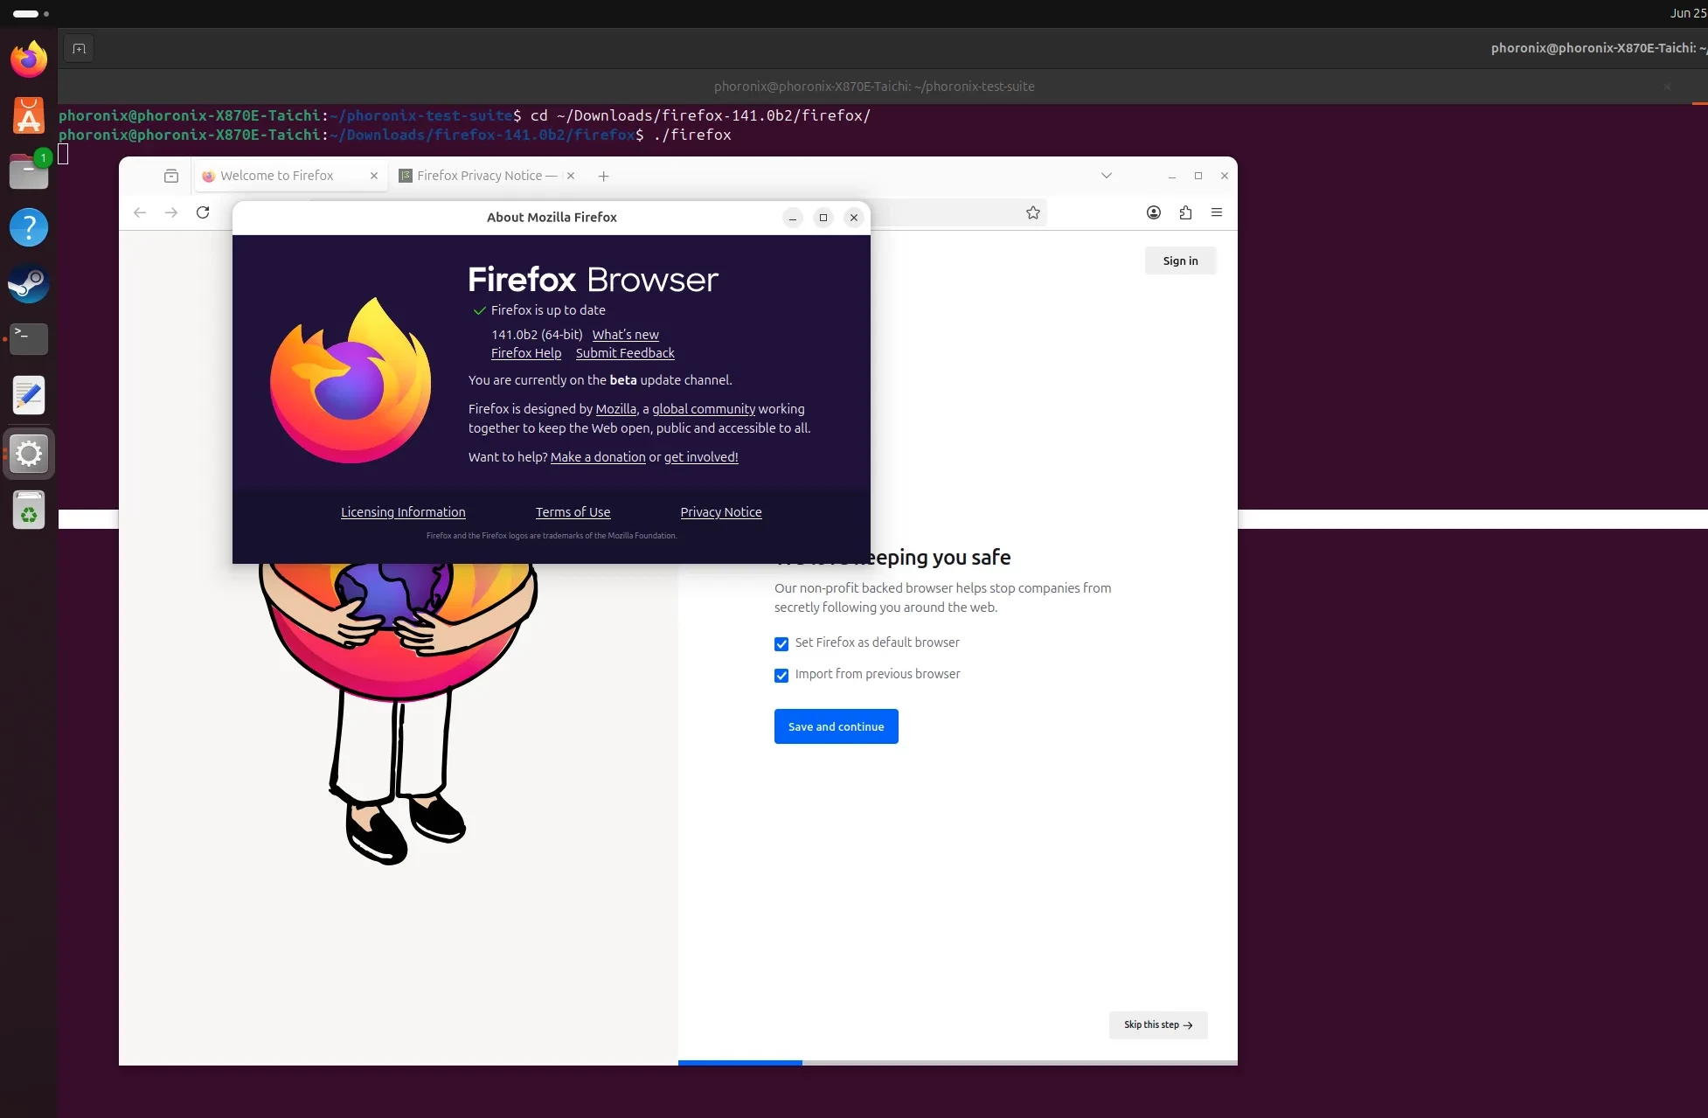The width and height of the screenshot is (1708, 1118).
Task: Expand the list all tabs chevron
Action: pyautogui.click(x=1107, y=176)
